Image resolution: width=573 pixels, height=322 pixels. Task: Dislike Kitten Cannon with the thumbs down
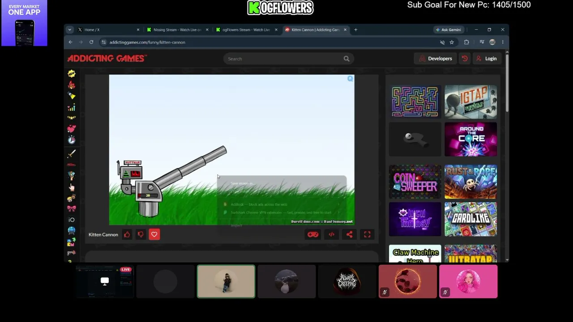coord(141,234)
